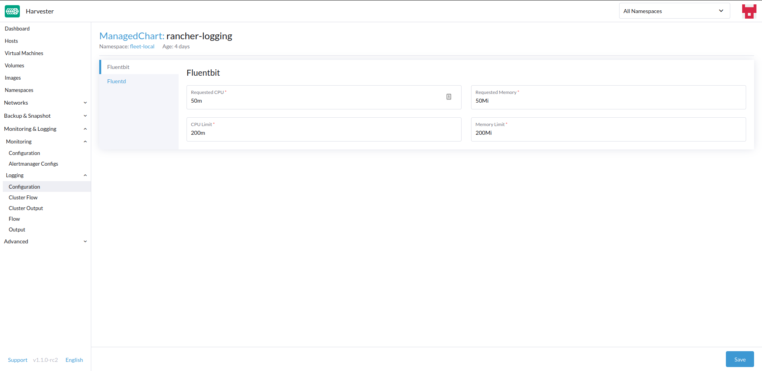Edit the Memory Limit field
This screenshot has width=762, height=371.
pyautogui.click(x=608, y=133)
